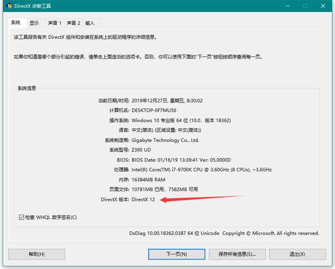The image size is (335, 269).
Task: Open the 声音 2 tab
Action: tap(73, 23)
